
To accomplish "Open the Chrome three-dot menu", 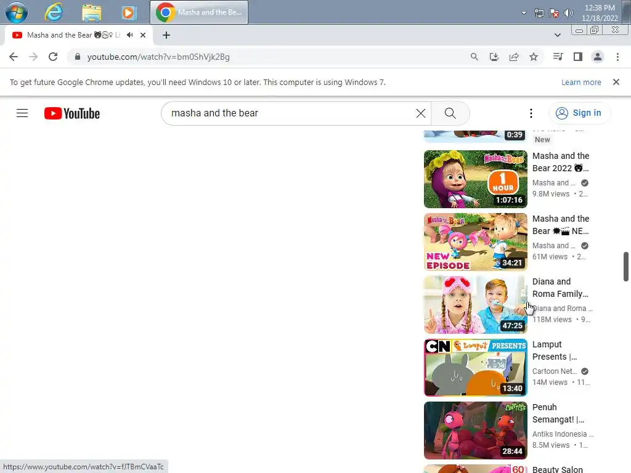I will (617, 57).
